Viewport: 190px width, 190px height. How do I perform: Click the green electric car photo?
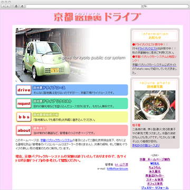[x=46, y=61]
